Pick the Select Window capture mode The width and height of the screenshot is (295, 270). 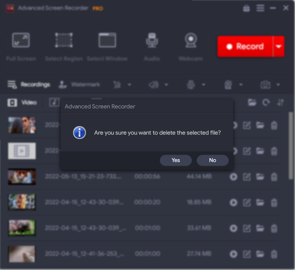[x=107, y=46]
